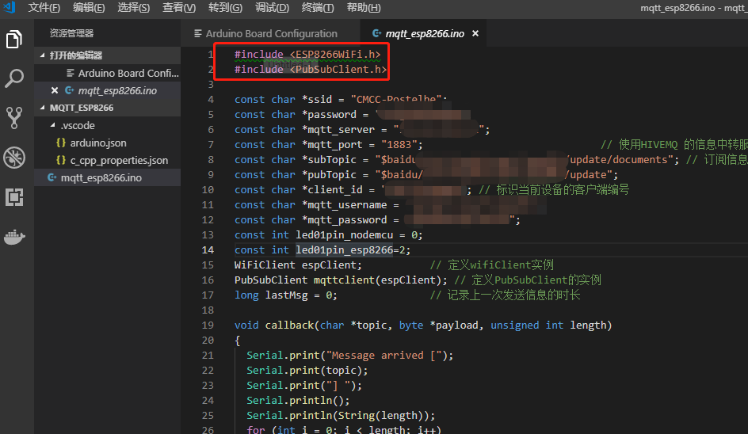This screenshot has height=434, width=748.
Task: Click the file icon beside Arduino Board Confi... entry
Action: (70, 73)
